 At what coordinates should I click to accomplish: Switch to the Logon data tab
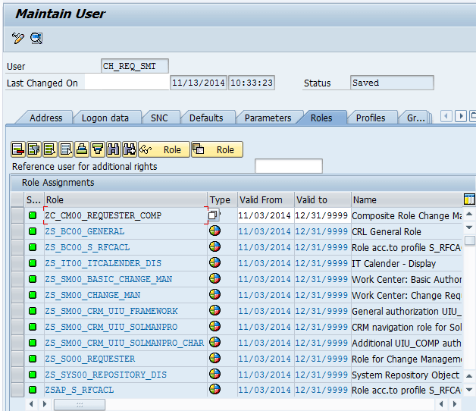105,118
